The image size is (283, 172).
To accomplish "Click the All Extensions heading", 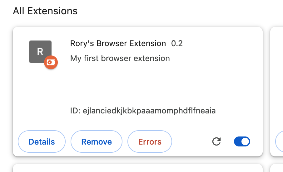I will [45, 11].
